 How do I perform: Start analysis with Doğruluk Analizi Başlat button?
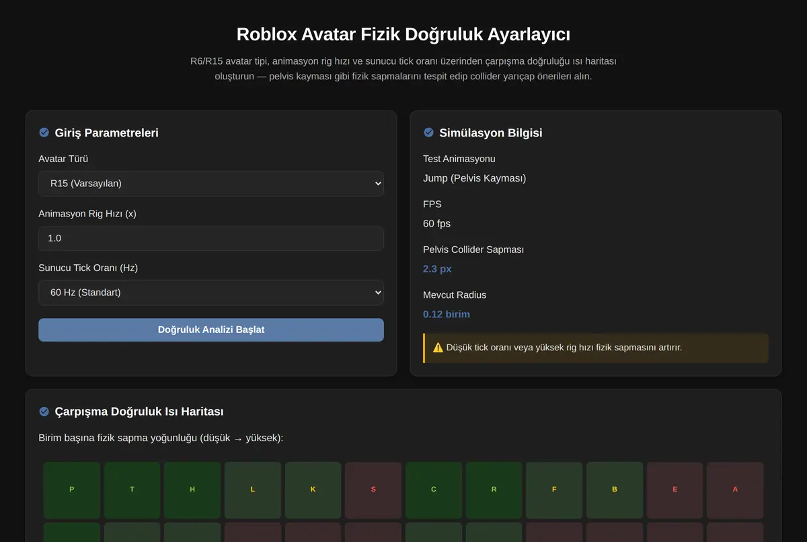point(211,330)
